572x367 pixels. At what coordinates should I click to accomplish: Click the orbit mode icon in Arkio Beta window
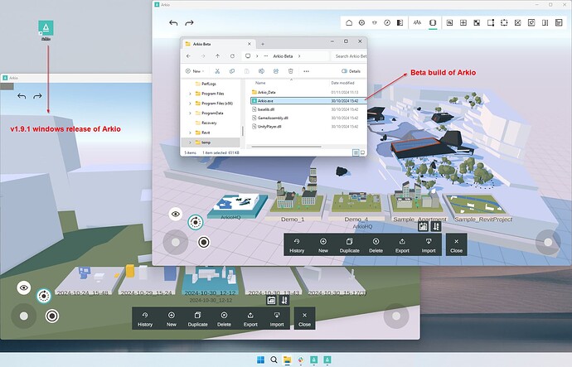196,222
